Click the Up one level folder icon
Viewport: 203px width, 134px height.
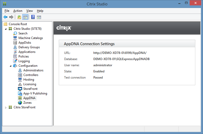pyautogui.click(x=19, y=17)
